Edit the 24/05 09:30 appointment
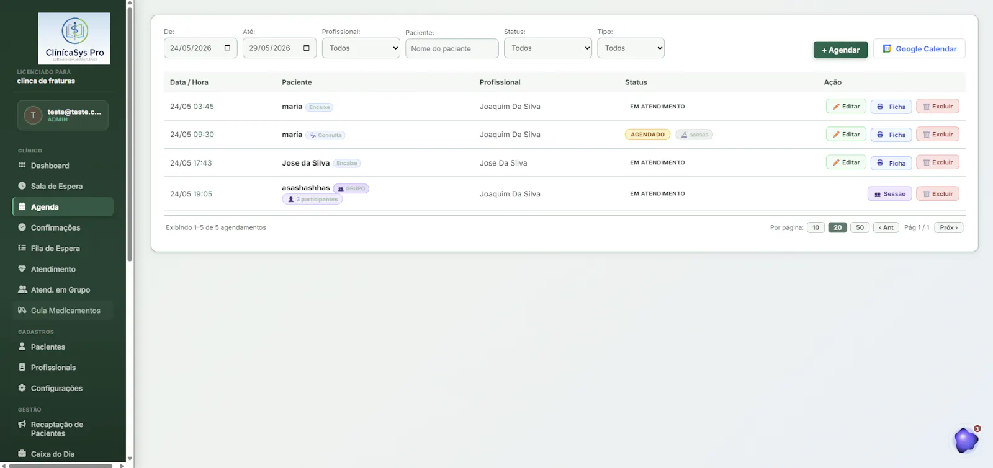The height and width of the screenshot is (468, 993). [846, 135]
